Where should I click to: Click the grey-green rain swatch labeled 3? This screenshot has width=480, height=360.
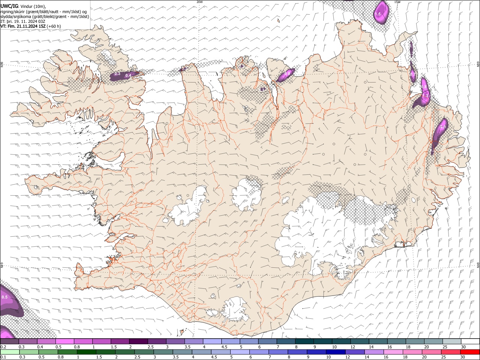163,352
